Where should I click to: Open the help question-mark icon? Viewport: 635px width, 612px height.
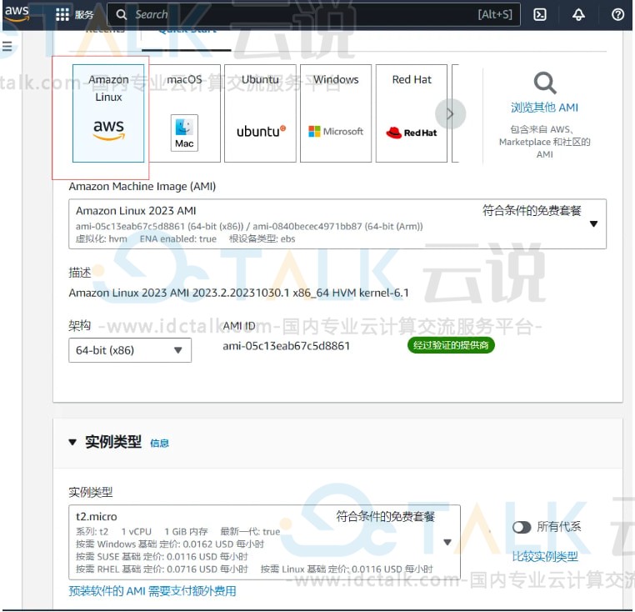[x=617, y=14]
